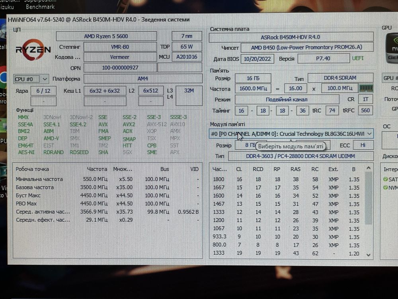Click the memory multiplier field 16.00
The image size is (398, 299).
coord(295,89)
